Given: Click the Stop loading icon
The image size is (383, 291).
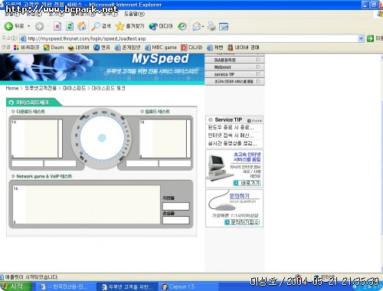Looking at the screenshot, I should [57, 26].
